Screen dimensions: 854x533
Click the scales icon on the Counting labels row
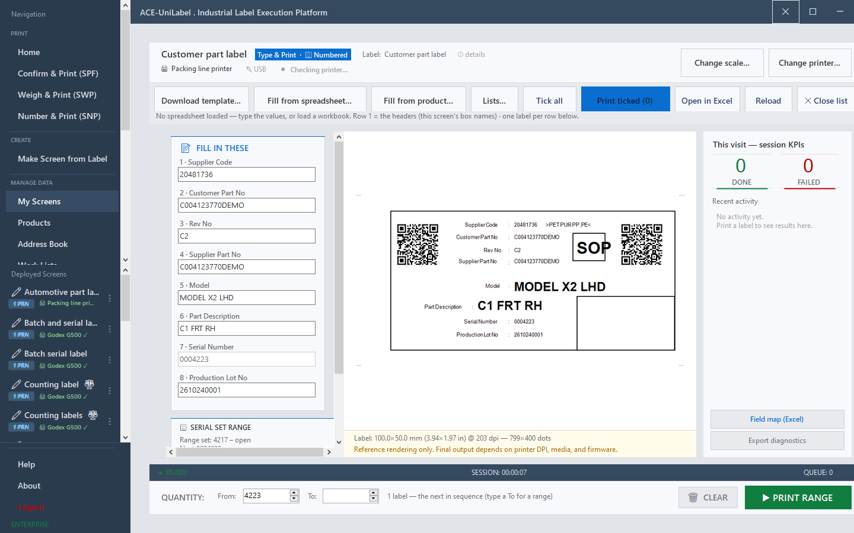coord(93,415)
